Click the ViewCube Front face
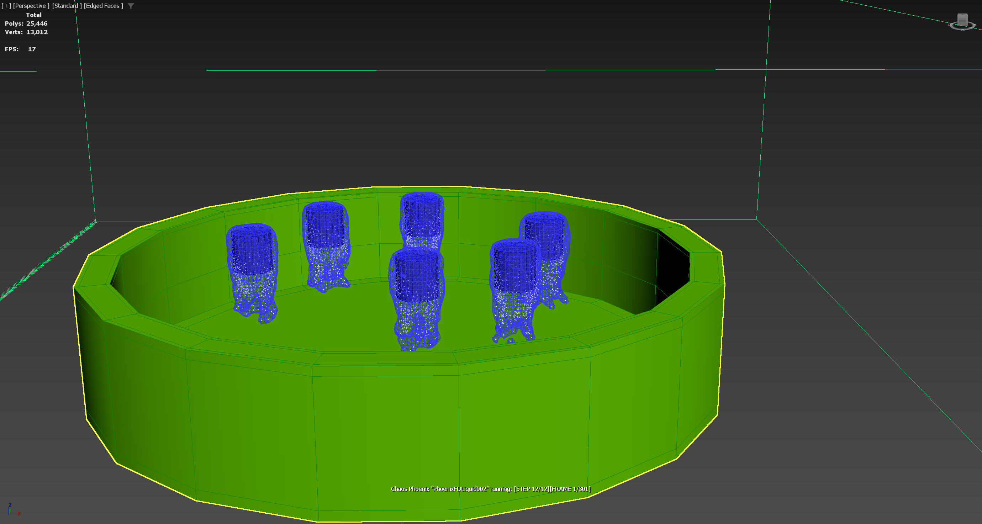This screenshot has height=524, width=982. click(x=963, y=21)
